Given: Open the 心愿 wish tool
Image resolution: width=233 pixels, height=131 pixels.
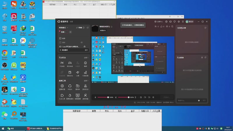Looking at the screenshot, I should pyautogui.click(x=77, y=74).
